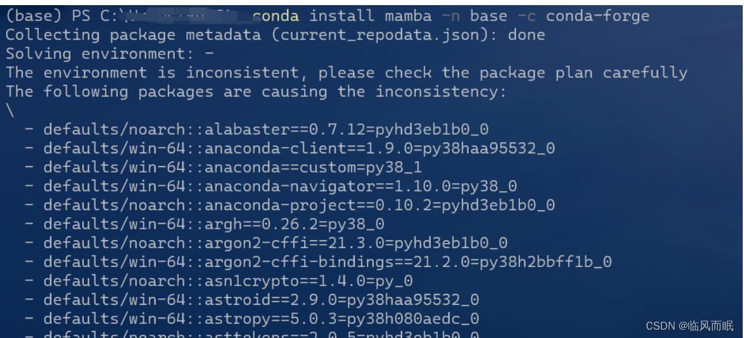Click the argon2-cffi==21.3.0 package entry
The image size is (744, 338).
266,243
